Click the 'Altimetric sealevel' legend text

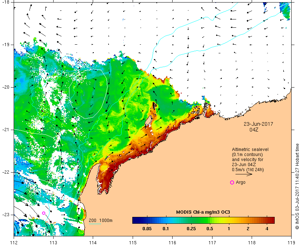[x=250, y=150]
